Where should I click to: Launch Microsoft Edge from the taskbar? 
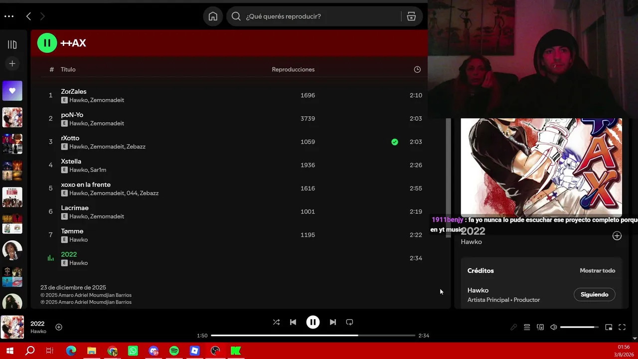pyautogui.click(x=71, y=351)
